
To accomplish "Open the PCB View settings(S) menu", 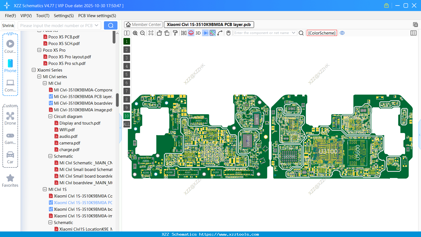I will coord(97,16).
